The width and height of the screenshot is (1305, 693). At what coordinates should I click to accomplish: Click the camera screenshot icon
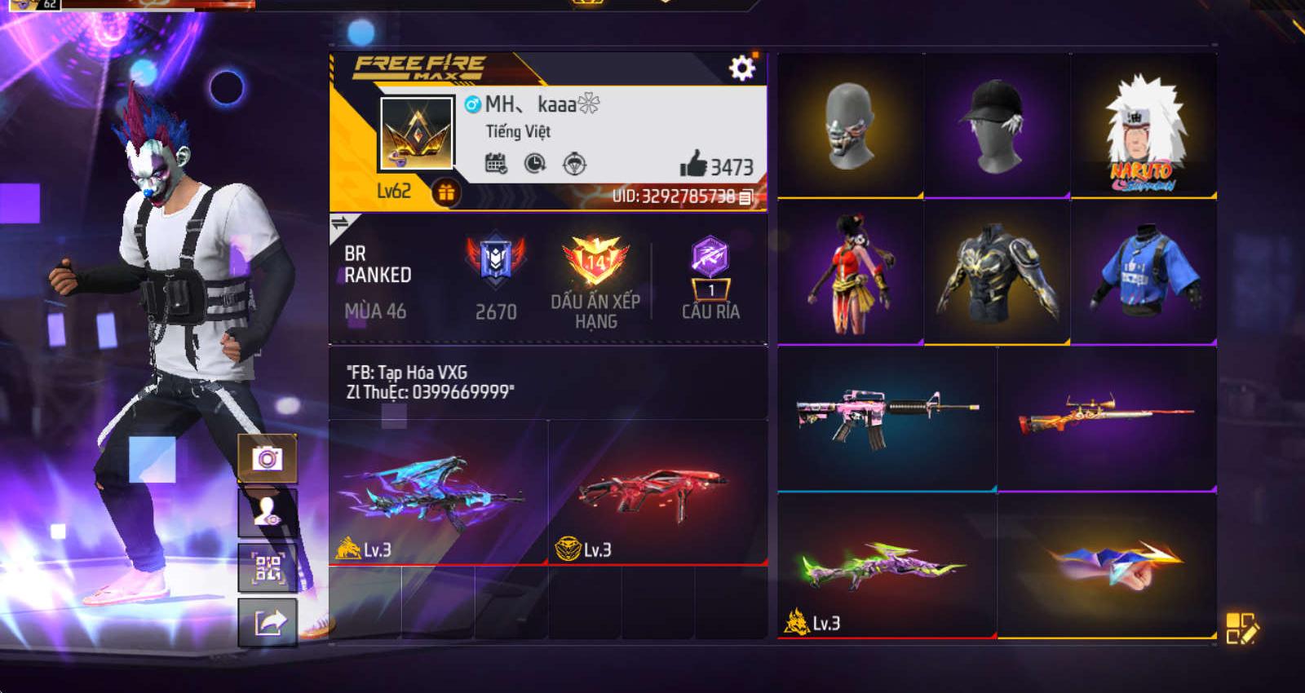tap(268, 458)
